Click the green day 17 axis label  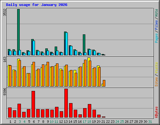(x=84, y=122)
